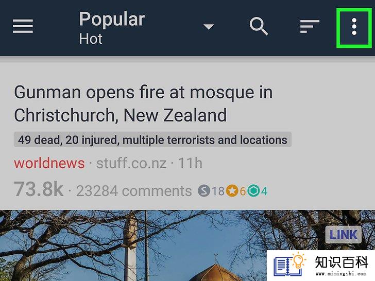The width and height of the screenshot is (375, 281).
Task: Open the sort options icon
Action: coord(310,26)
